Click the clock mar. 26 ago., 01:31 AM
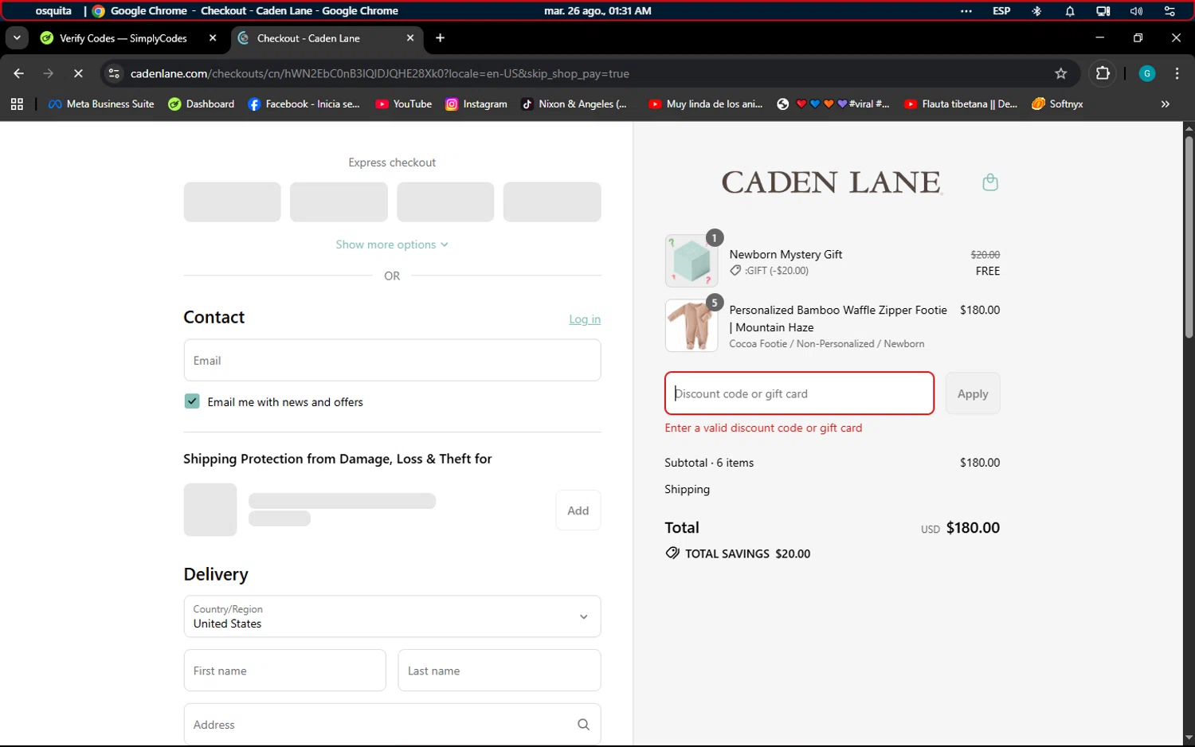The width and height of the screenshot is (1195, 747). click(x=597, y=11)
